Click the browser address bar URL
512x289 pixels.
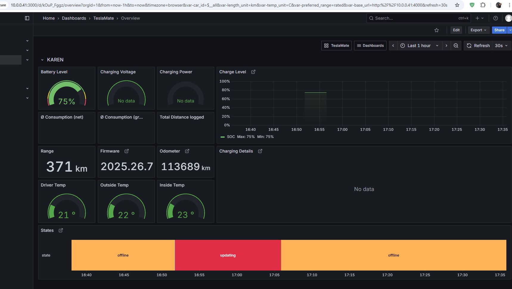coord(229,5)
